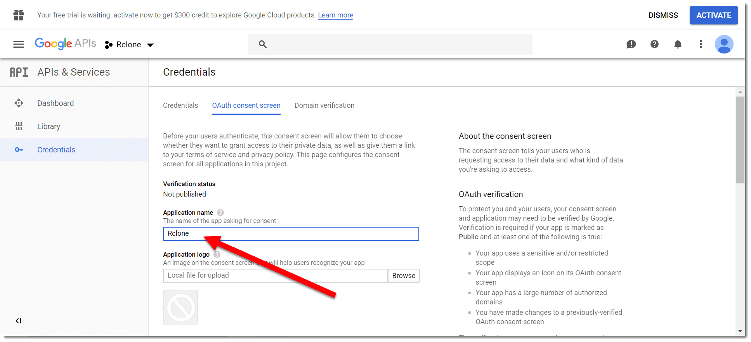Click the Credentials key icon
The width and height of the screenshot is (751, 342).
(19, 150)
